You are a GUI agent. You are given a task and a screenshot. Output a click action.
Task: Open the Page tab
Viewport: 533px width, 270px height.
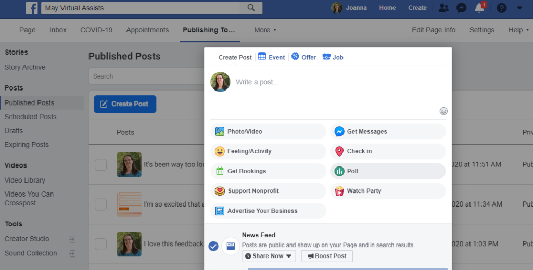tap(27, 30)
